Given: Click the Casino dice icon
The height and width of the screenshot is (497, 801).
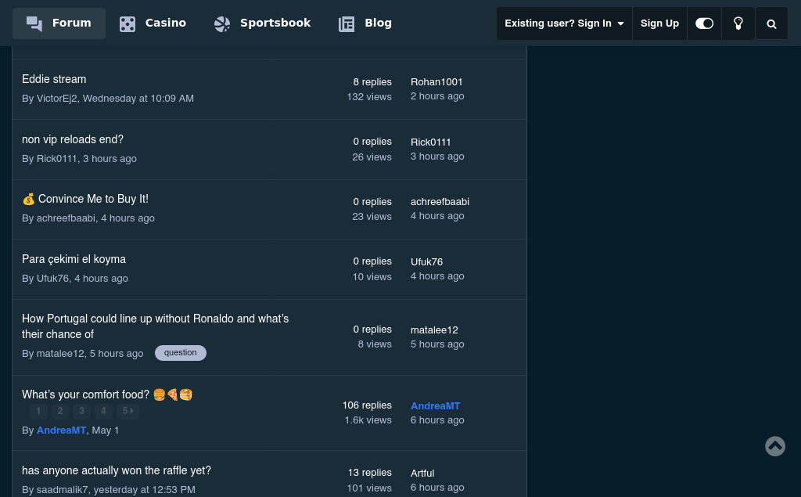Looking at the screenshot, I should [x=128, y=24].
